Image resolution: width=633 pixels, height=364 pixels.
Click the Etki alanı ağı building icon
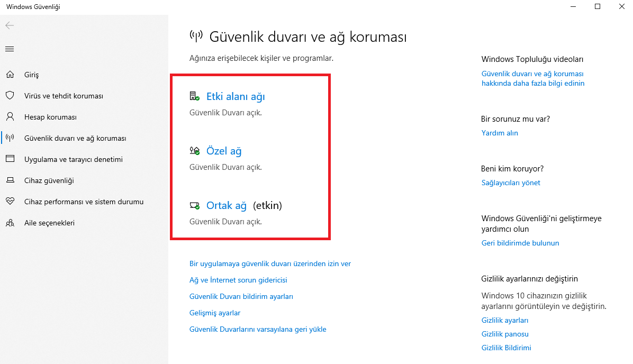[194, 96]
